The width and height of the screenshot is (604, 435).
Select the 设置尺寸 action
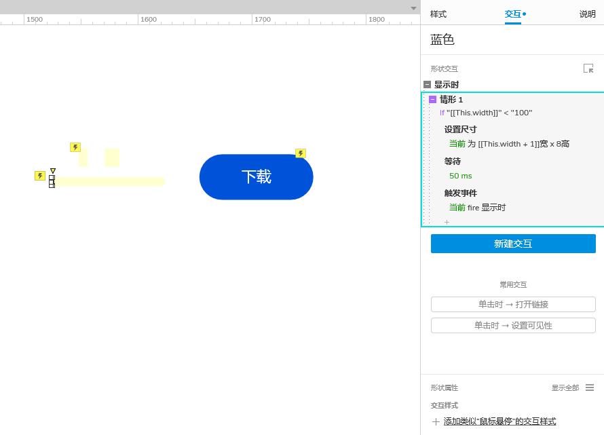pyautogui.click(x=460, y=130)
